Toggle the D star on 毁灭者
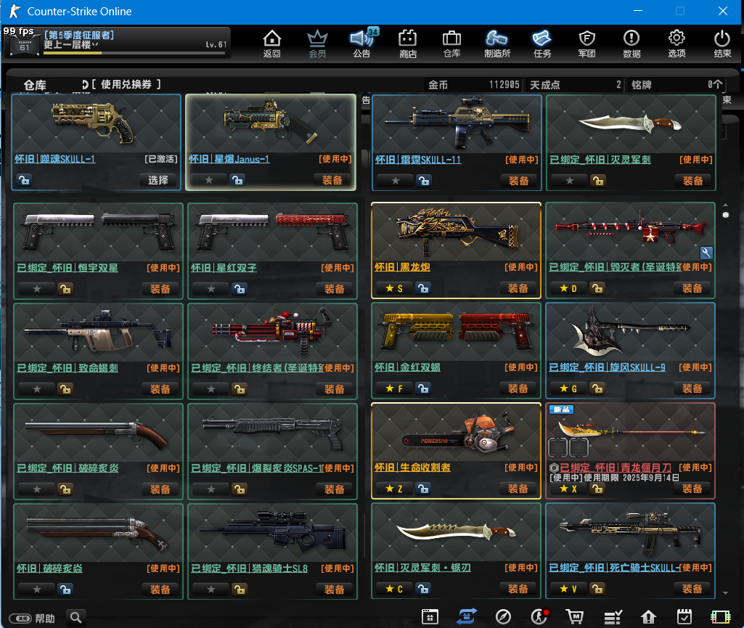Image resolution: width=744 pixels, height=628 pixels. [x=568, y=288]
